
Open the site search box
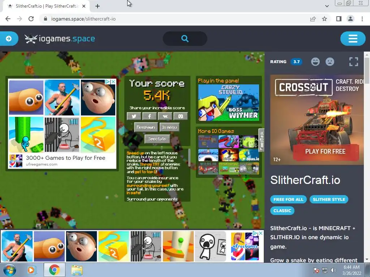(x=185, y=38)
